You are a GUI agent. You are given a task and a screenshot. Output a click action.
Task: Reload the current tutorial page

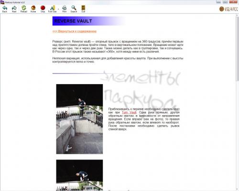(24, 9)
